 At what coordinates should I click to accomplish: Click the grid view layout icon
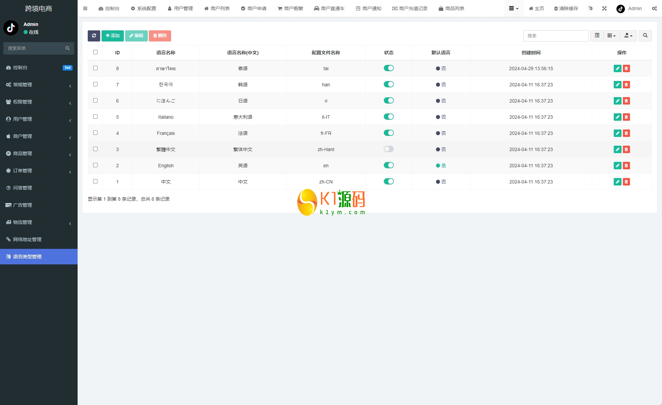click(x=611, y=36)
